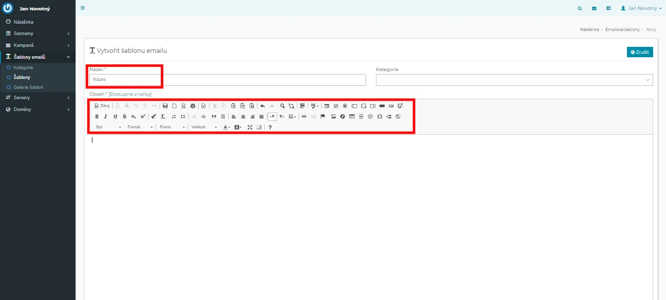The height and width of the screenshot is (300, 666).
Task: Maximize the editor with the fullscreen icon
Action: coord(250,127)
